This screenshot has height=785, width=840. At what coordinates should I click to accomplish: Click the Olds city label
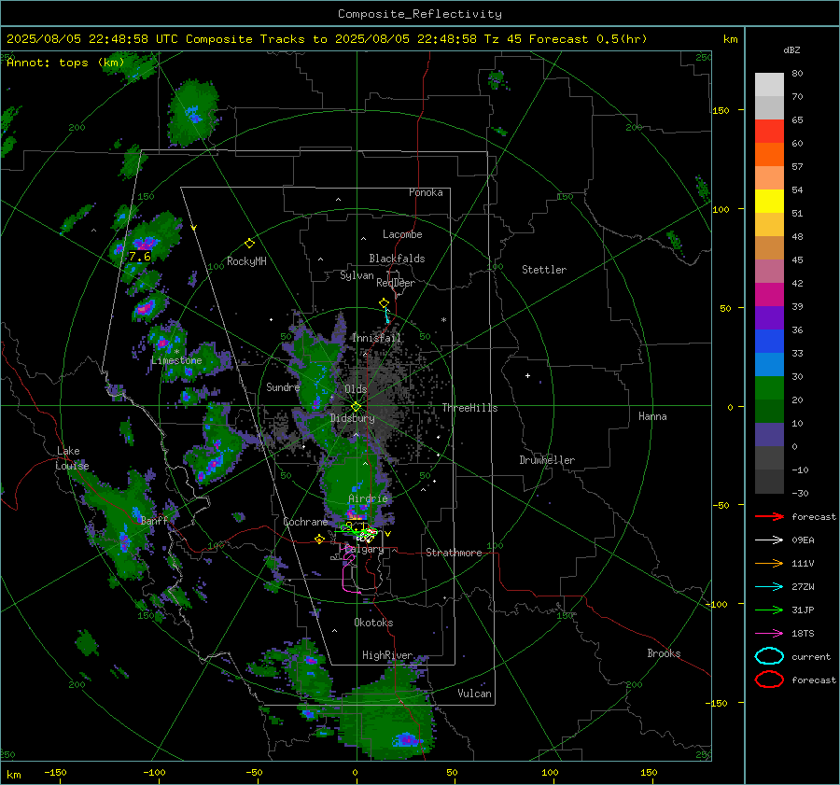click(x=356, y=389)
